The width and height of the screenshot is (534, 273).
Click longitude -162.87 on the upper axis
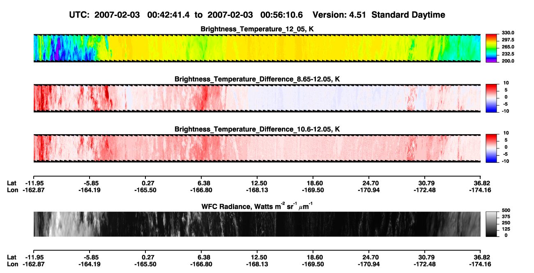click(33, 190)
